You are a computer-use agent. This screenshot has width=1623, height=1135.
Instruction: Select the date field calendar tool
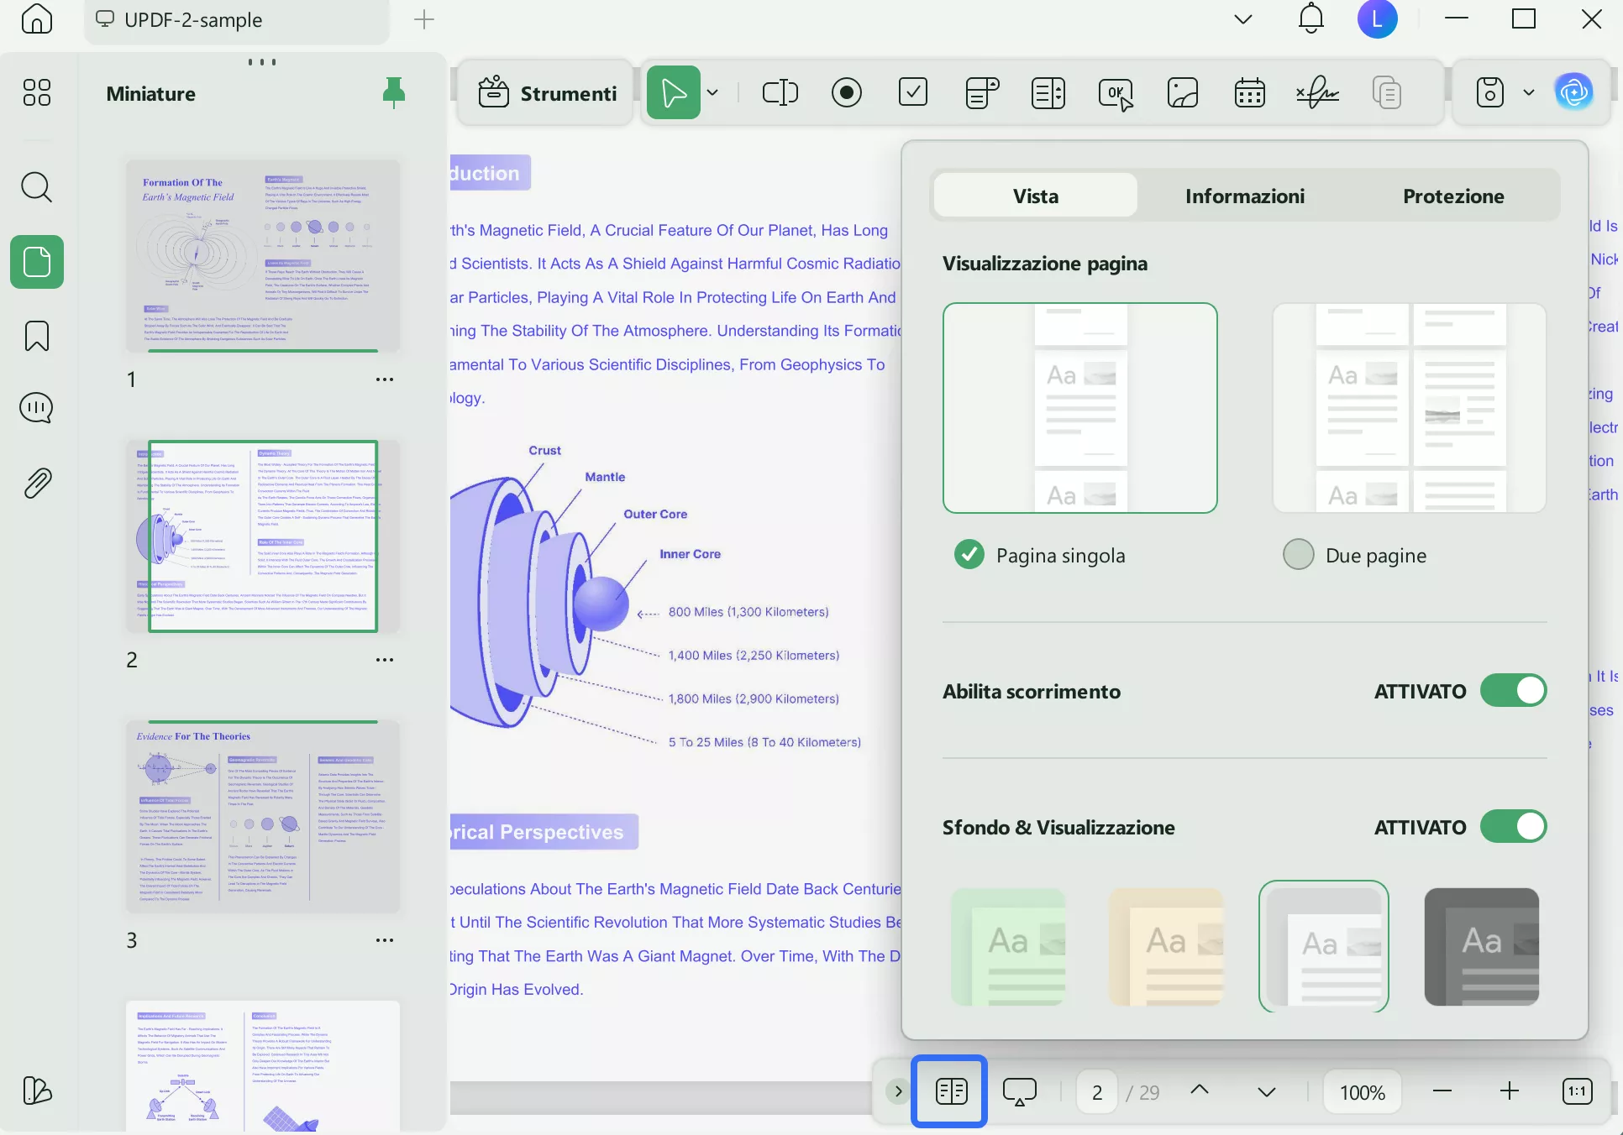click(x=1249, y=92)
